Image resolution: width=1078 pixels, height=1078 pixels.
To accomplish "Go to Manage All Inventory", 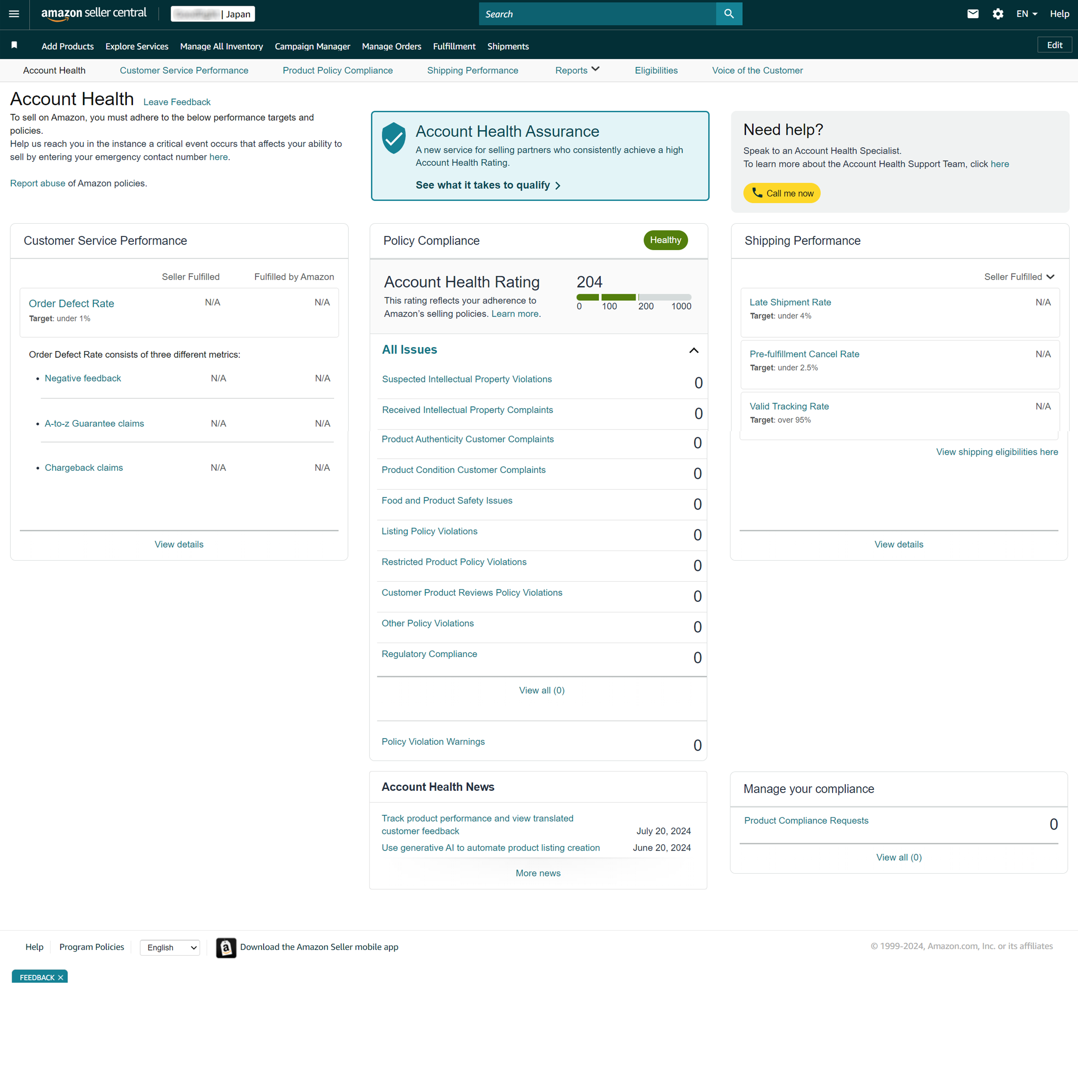I will [222, 46].
